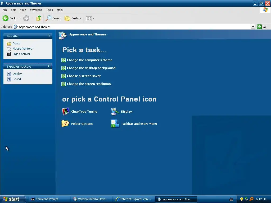Click the green Back arrow button
The width and height of the screenshot is (271, 203).
[x=6, y=18]
